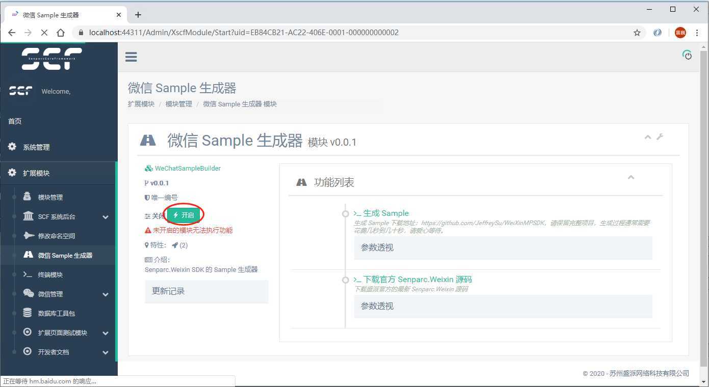Expand 参数透视 under 下载官方 Senparc.Weixin 源码
The width and height of the screenshot is (709, 387).
click(x=503, y=306)
